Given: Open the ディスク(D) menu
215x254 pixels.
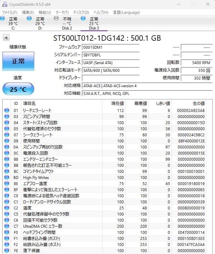Looking at the screenshot, I should coord(81,13).
